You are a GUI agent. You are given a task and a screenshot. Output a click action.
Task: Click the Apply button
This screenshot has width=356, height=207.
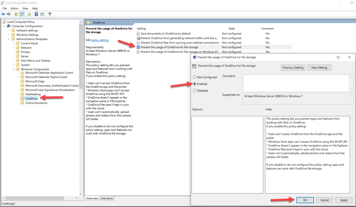click(344, 200)
